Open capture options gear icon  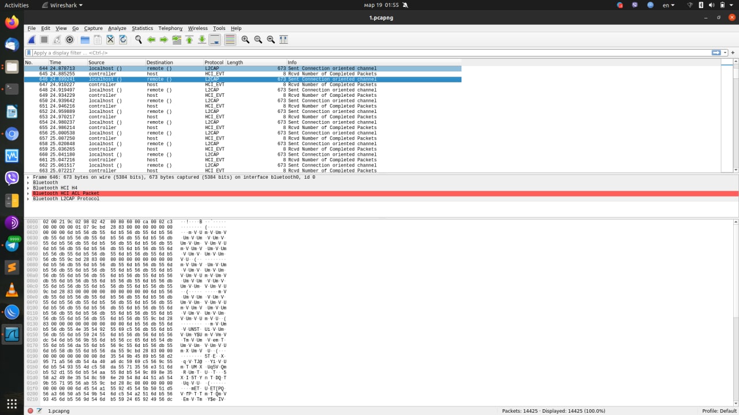(70, 40)
